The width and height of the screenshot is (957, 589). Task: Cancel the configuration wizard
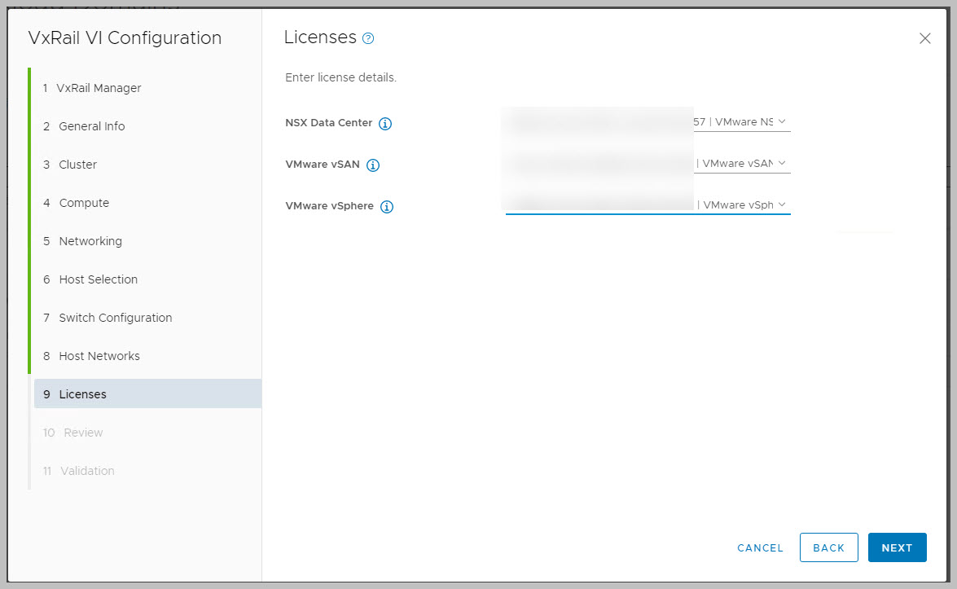coord(760,547)
